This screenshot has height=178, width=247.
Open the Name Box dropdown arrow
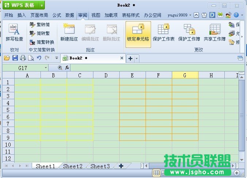pyautogui.click(x=46, y=68)
